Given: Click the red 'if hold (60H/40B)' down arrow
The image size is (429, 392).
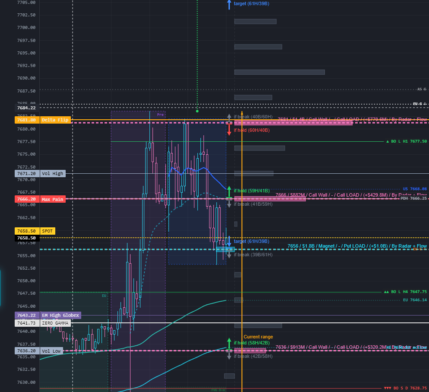Looking at the screenshot, I should click(229, 130).
